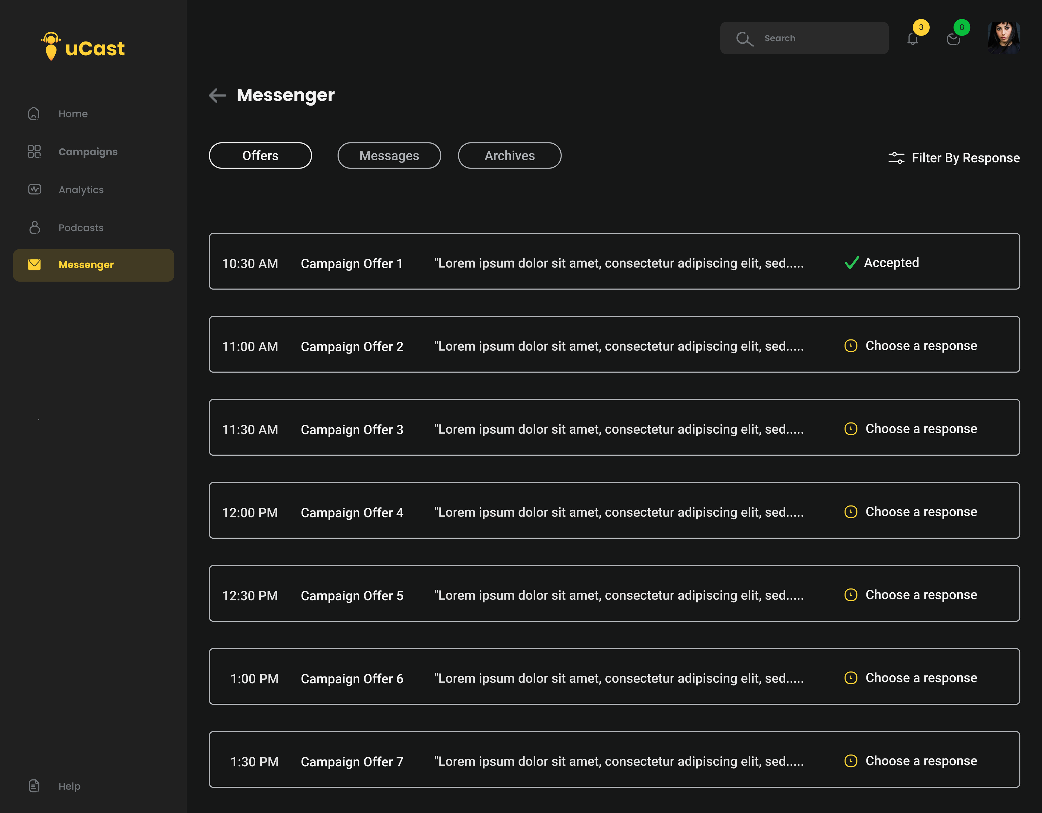Screen dimensions: 1042x813
Task: Click the Podcasts person icon
Action: tap(34, 227)
